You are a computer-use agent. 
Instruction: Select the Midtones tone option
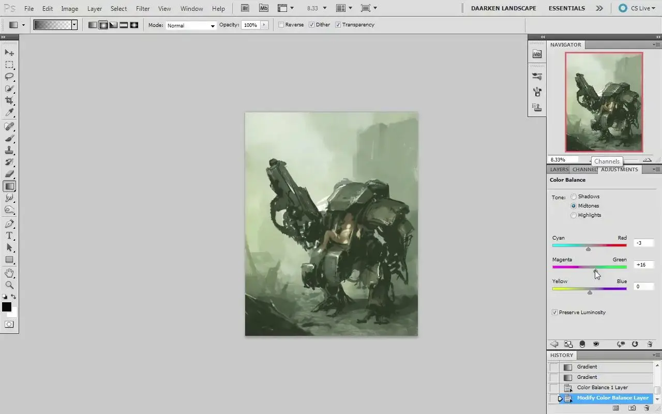coord(574,206)
